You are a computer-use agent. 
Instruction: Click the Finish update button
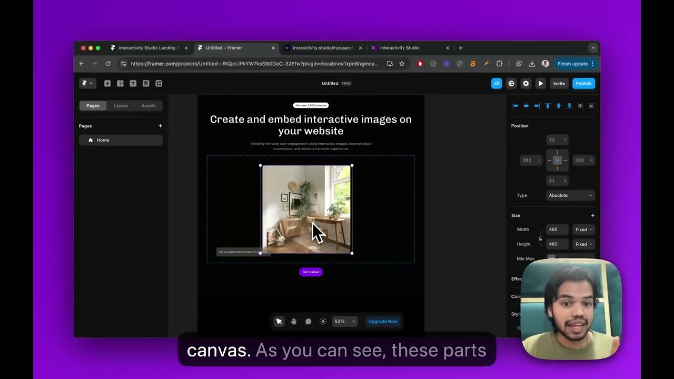pos(575,64)
